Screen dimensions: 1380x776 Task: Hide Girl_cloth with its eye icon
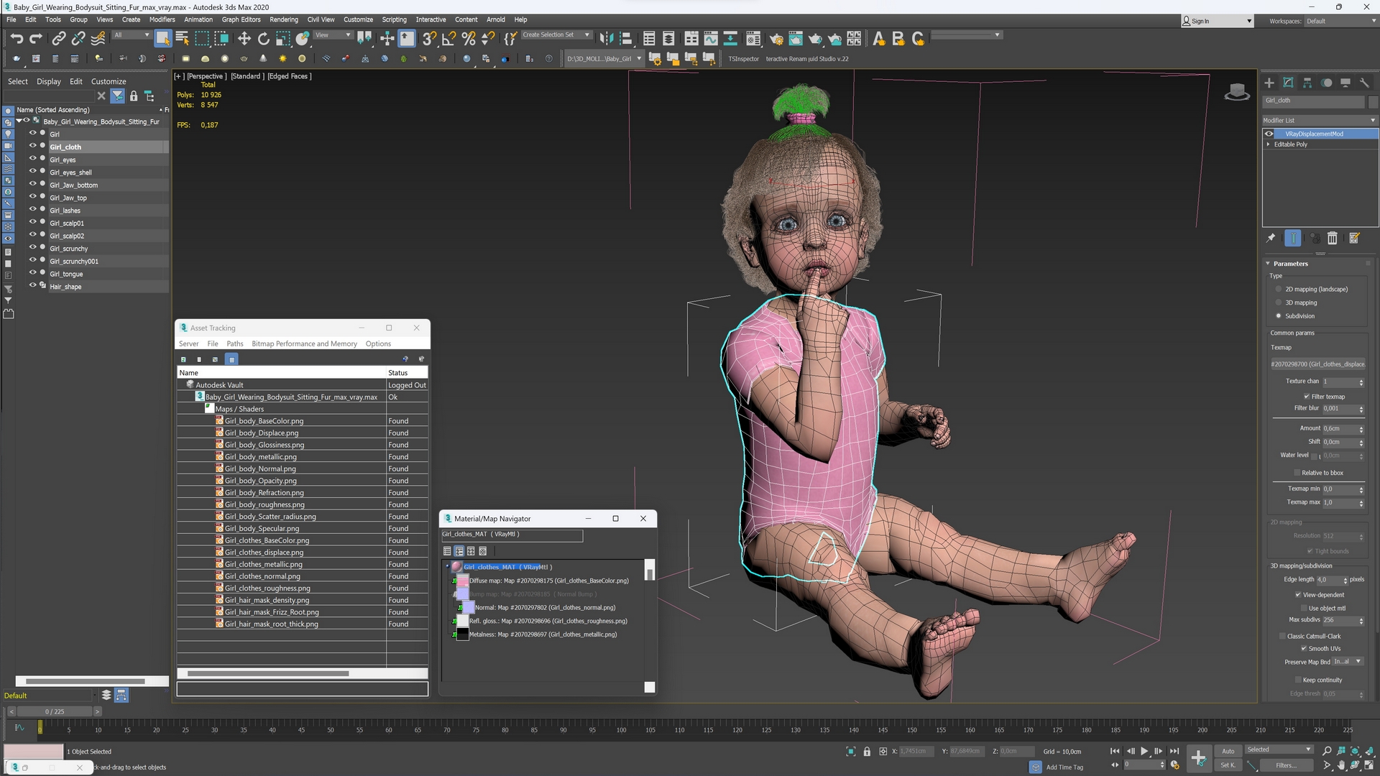coord(32,146)
